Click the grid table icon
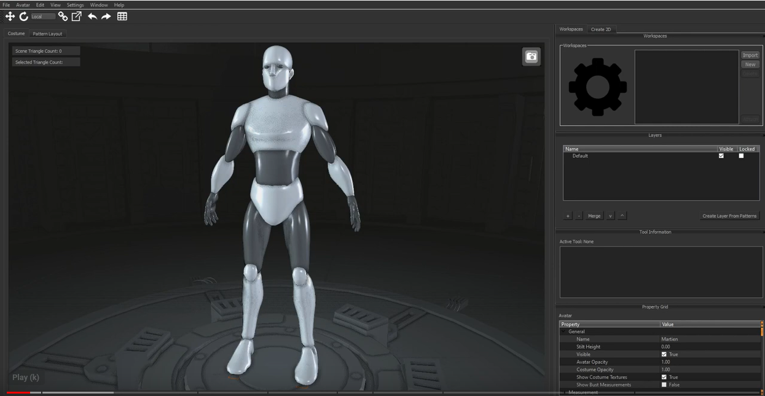 [122, 17]
